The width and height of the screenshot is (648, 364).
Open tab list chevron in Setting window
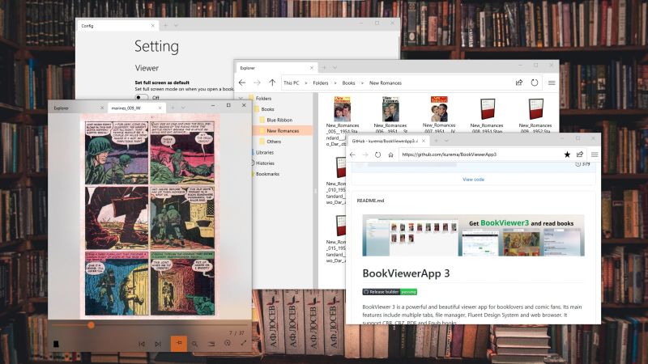click(x=176, y=26)
